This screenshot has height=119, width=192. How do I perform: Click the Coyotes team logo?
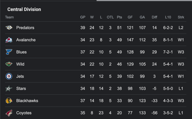pyautogui.click(x=9, y=113)
